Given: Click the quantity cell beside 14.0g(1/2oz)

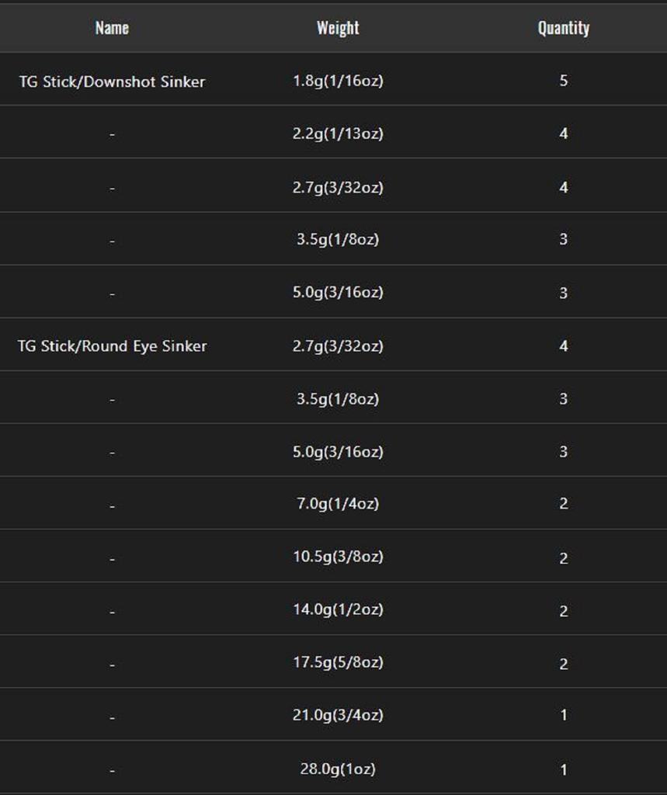Looking at the screenshot, I should pos(563,611).
